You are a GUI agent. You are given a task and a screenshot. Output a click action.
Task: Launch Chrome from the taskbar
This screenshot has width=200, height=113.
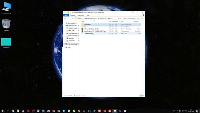13,111
